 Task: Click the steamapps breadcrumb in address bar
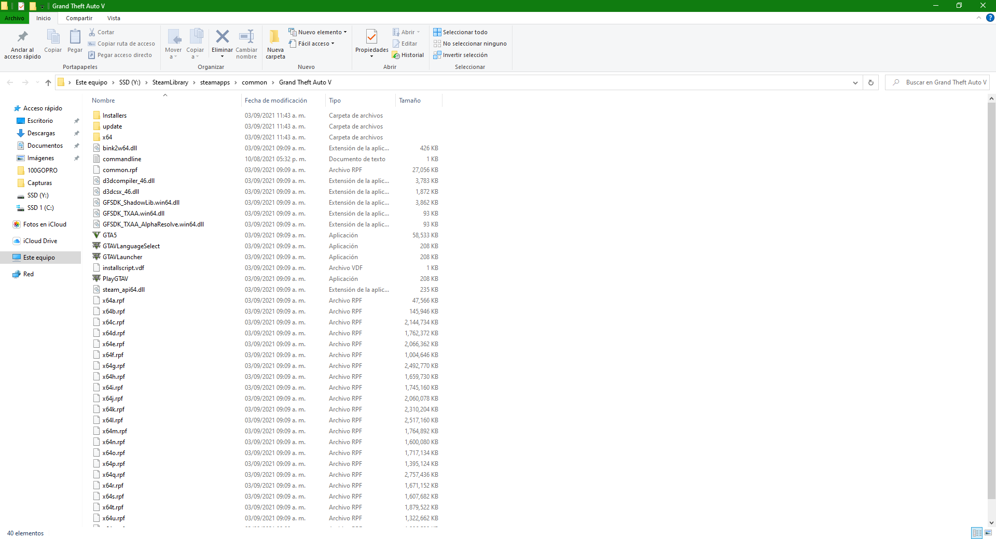click(215, 82)
